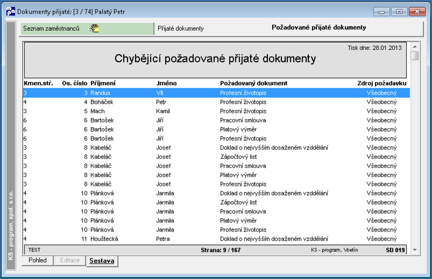Screen dimensions: 432x279
Task: Select the highlighted Randus Vít row
Action: pos(217,93)
